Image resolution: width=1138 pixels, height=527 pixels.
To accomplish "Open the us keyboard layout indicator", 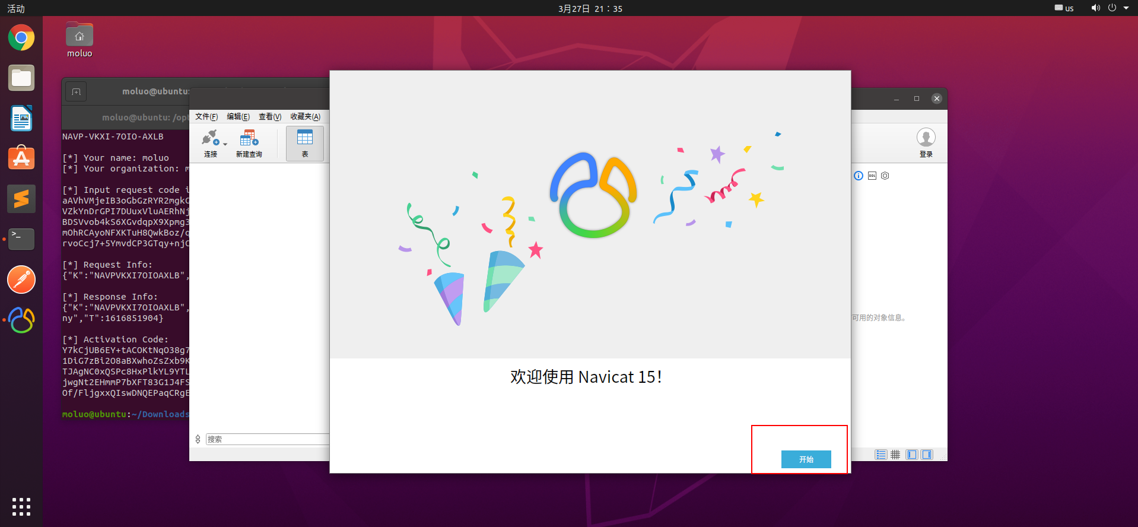I will click(1064, 8).
